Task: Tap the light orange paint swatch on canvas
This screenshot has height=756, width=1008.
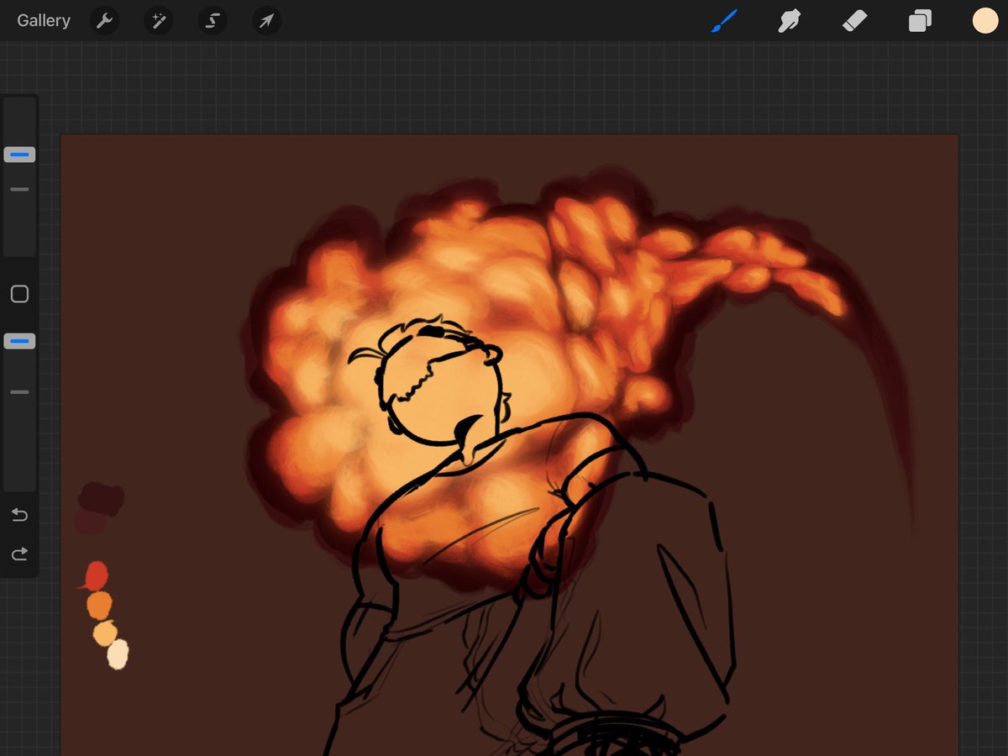Action: (x=105, y=633)
